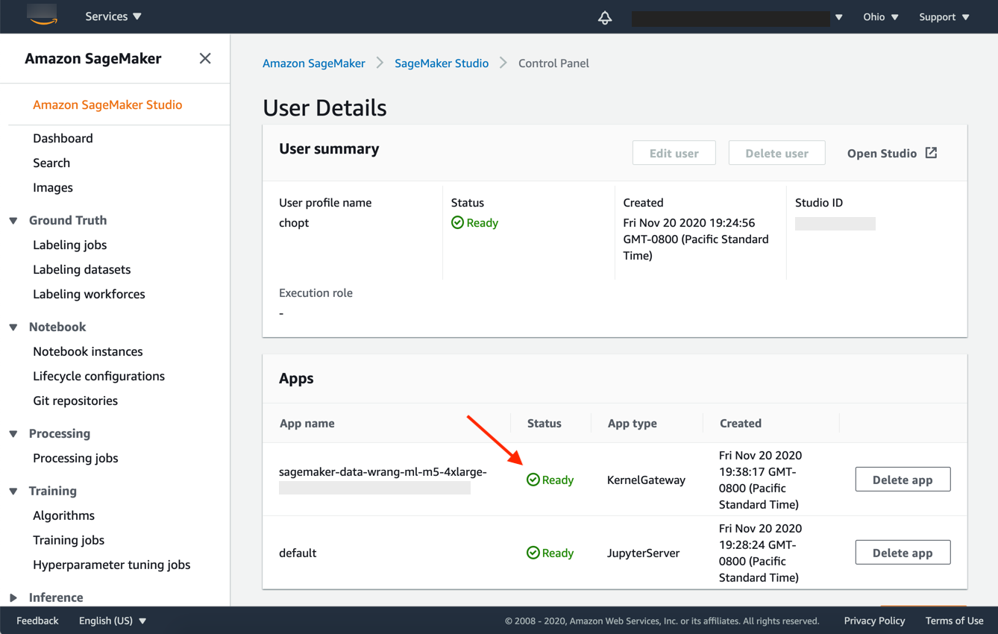The image size is (998, 634).
Task: Navigate to SageMaker Studio breadcrumb link
Action: tap(441, 63)
